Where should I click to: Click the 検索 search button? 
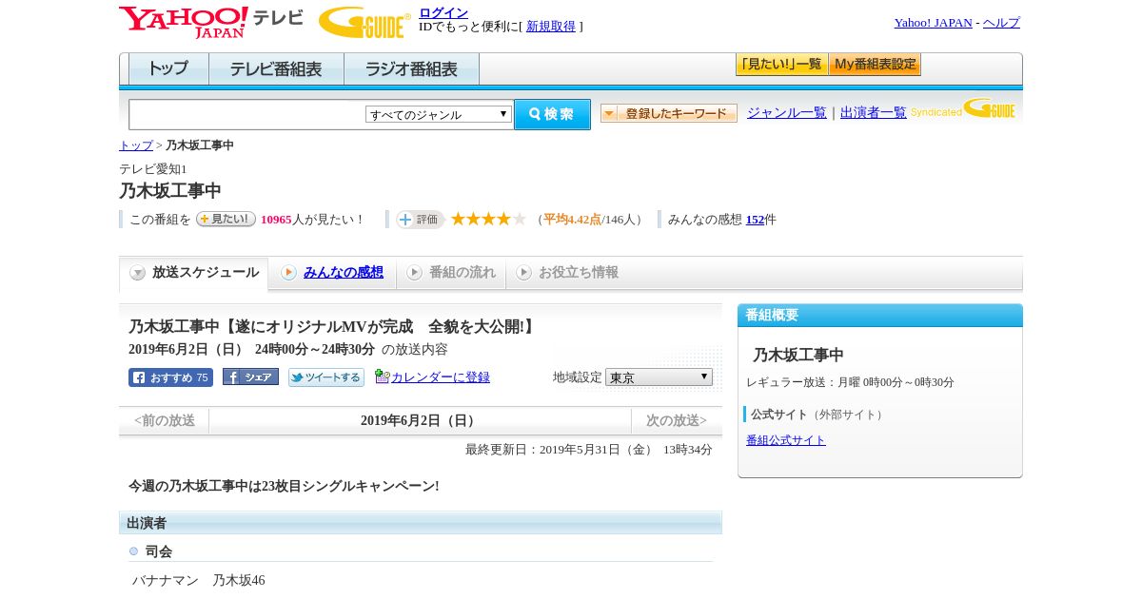coord(552,114)
